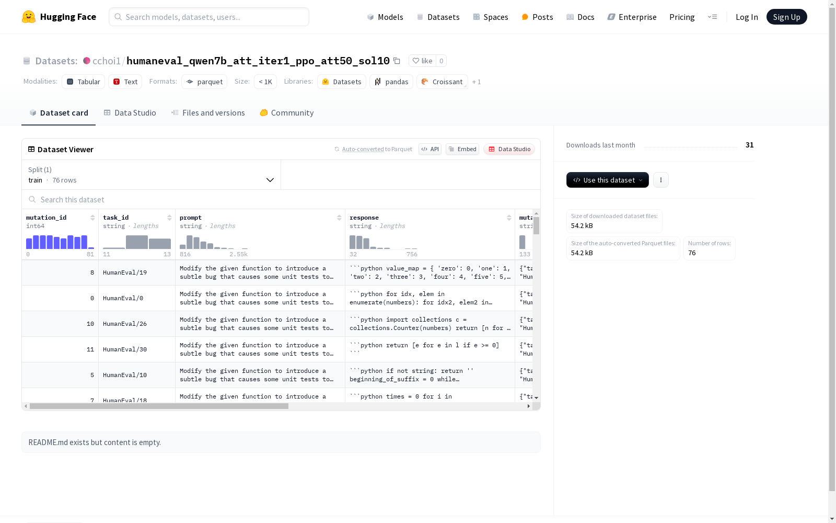Open the extra navigation menu icon

(712, 17)
